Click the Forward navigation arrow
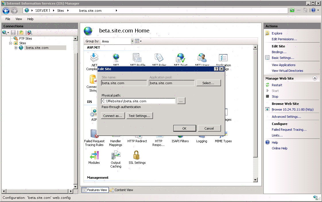The image size is (322, 202). pos(14,11)
